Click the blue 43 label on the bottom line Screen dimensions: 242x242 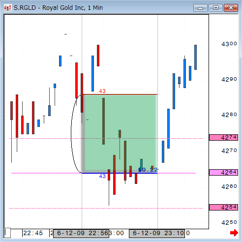point(102,176)
